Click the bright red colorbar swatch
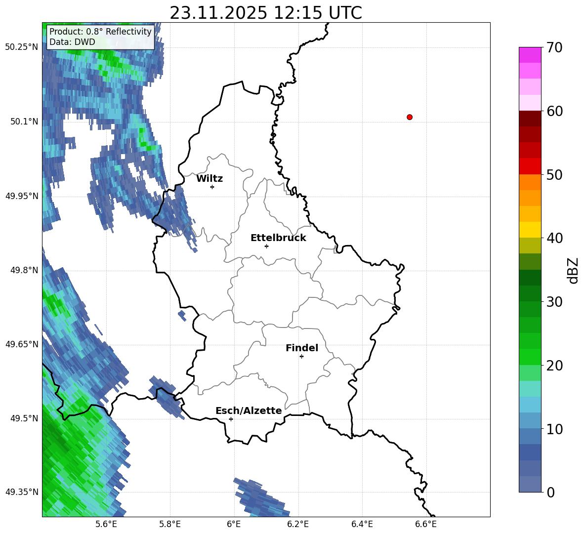Viewport: 585px width, 534px height. pyautogui.click(x=530, y=166)
